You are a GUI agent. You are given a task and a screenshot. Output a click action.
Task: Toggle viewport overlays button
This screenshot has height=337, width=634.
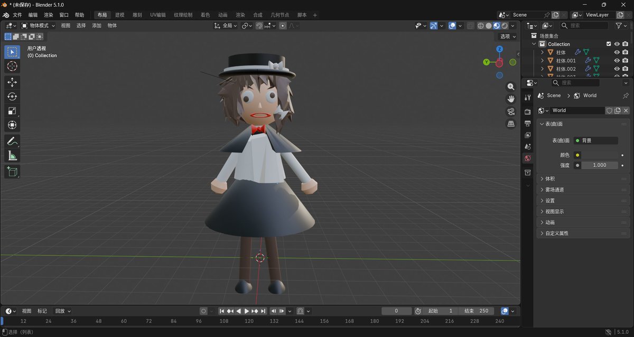[452, 25]
